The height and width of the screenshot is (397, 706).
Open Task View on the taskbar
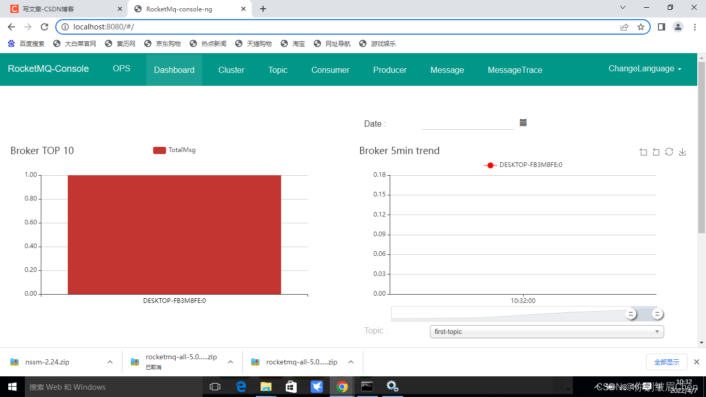click(215, 387)
